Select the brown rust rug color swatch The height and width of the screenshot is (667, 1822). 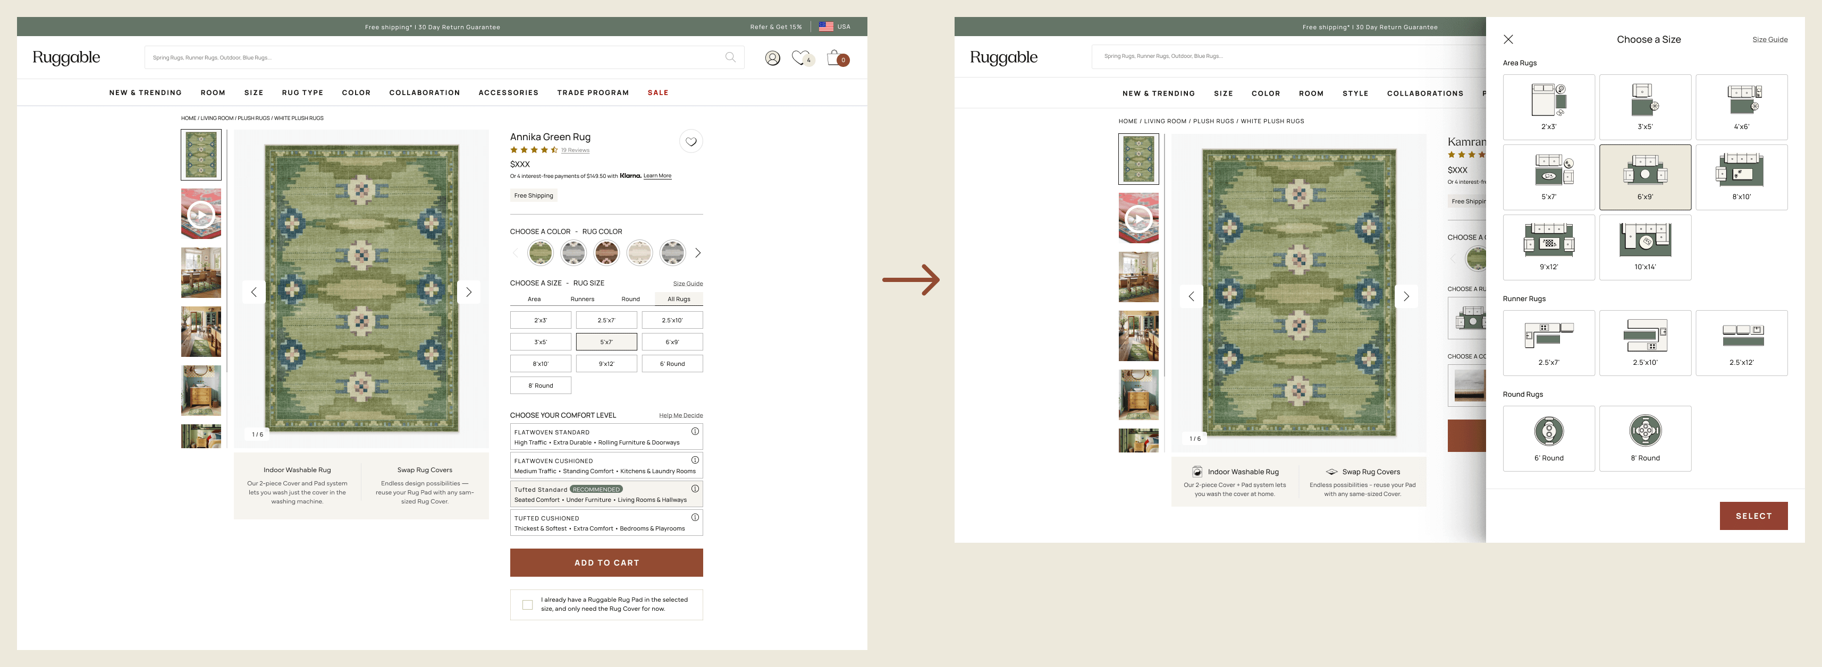[x=606, y=253]
